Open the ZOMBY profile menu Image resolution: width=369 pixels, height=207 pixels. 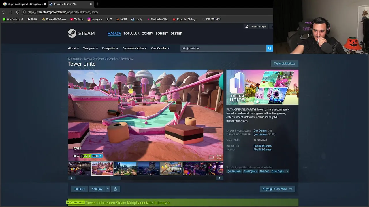(147, 34)
